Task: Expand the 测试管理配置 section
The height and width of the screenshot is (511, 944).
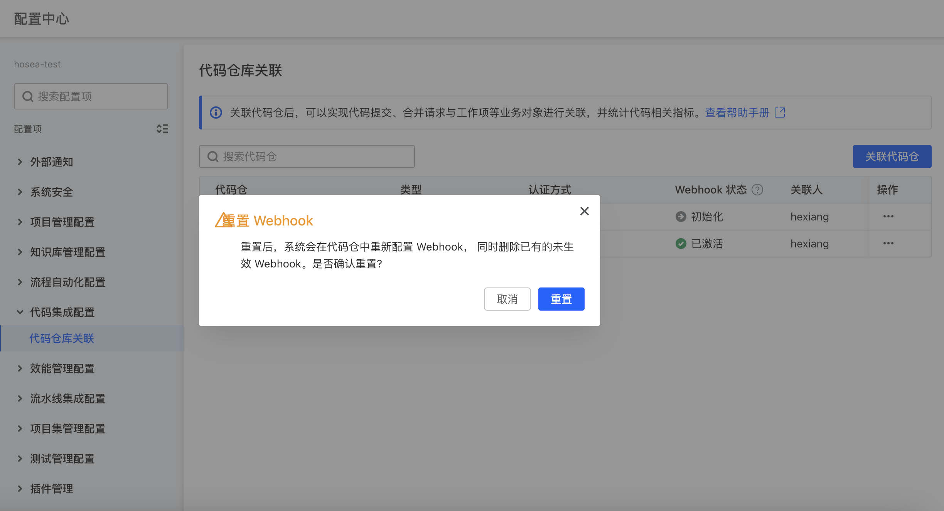Action: (x=20, y=459)
